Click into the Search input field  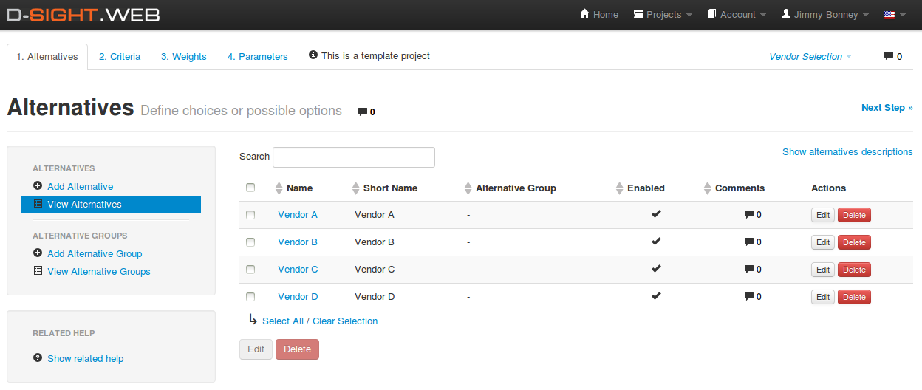click(x=354, y=157)
